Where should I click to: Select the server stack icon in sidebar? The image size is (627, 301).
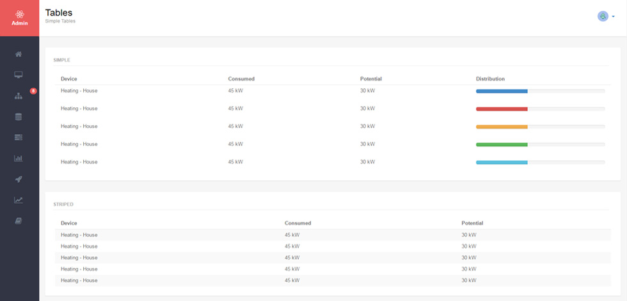pos(19,137)
